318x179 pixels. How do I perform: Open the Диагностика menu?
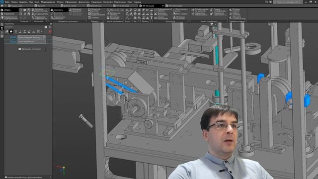[x=84, y=2]
